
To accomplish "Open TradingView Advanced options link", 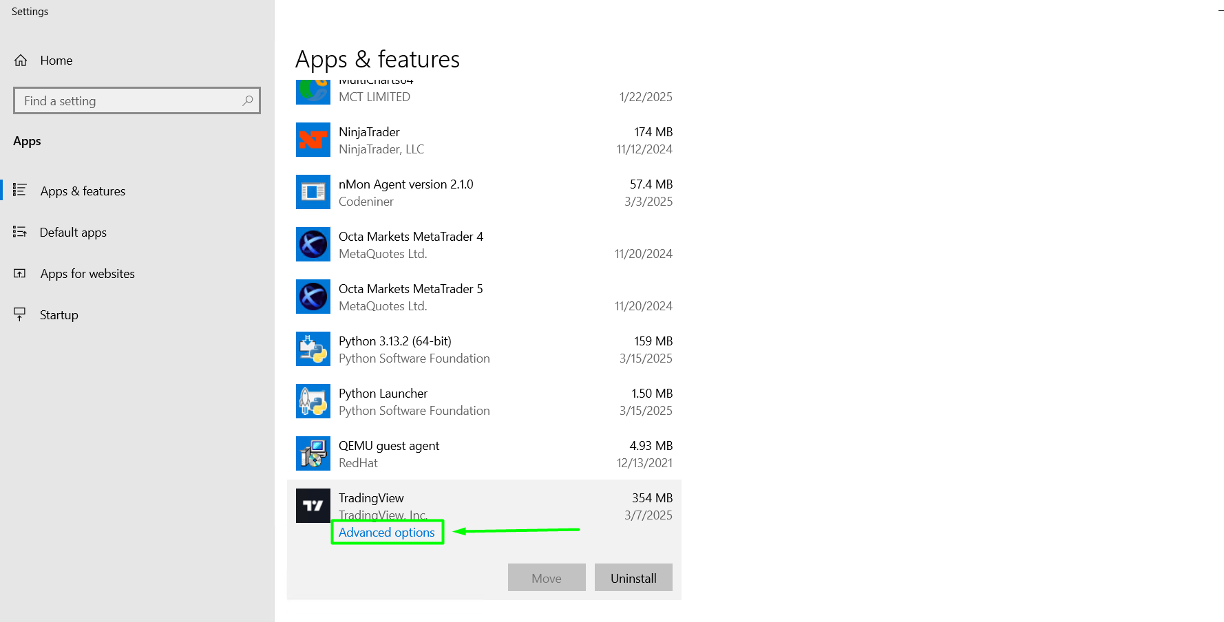I will coord(386,533).
